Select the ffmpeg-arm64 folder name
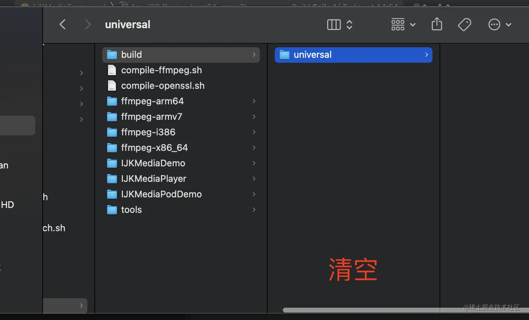The image size is (529, 320). [x=153, y=101]
